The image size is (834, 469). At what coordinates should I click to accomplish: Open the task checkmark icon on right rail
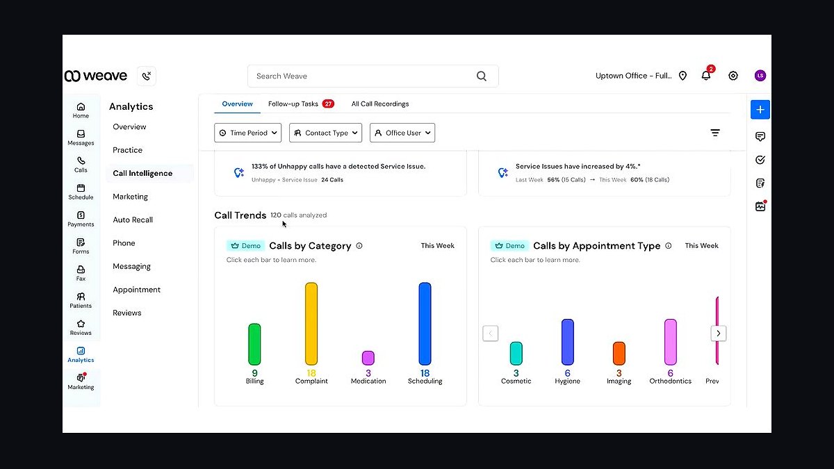point(760,160)
